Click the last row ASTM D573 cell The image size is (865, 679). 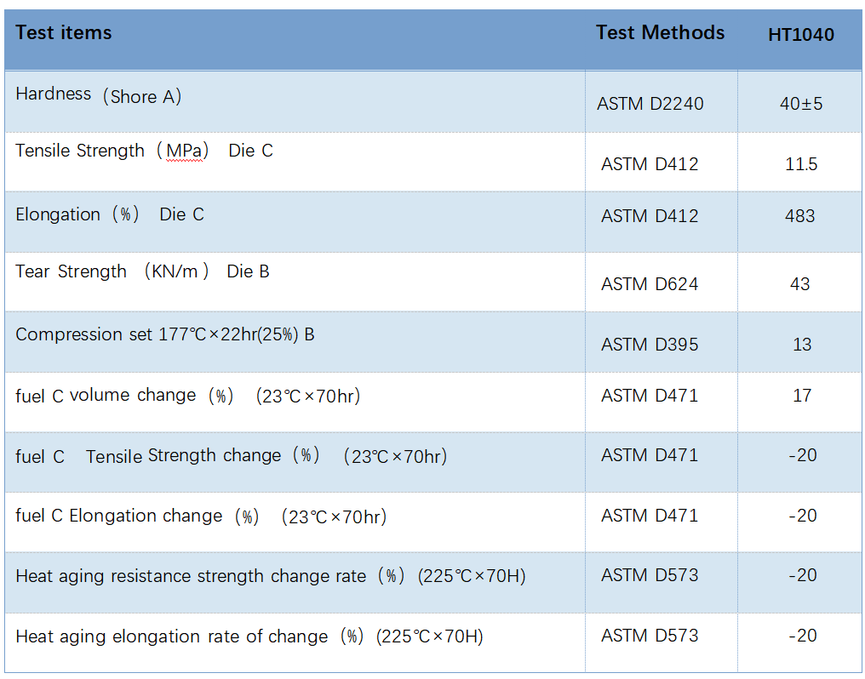[x=650, y=636]
